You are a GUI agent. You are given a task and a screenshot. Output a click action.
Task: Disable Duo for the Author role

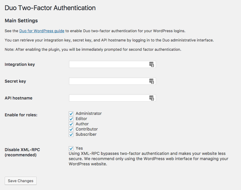71,124
